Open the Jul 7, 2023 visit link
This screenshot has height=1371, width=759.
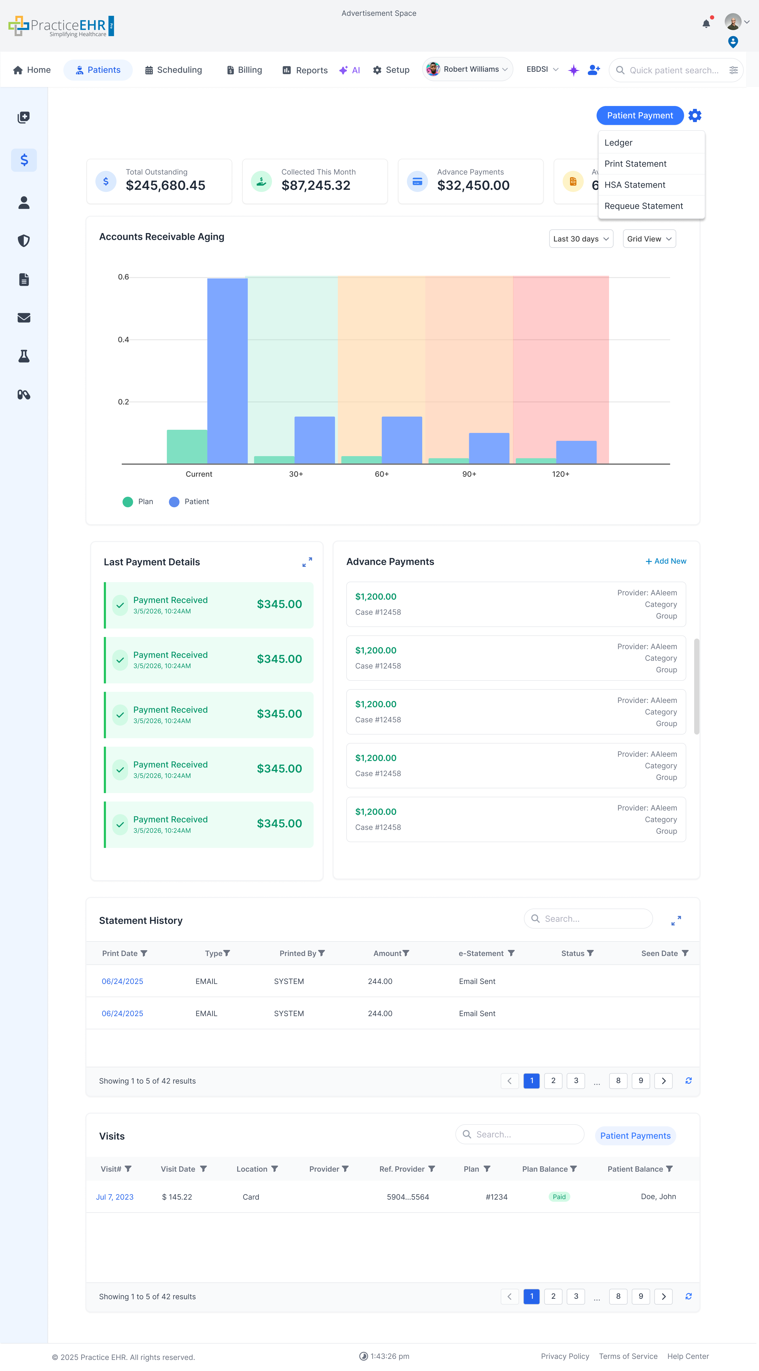tap(115, 1196)
